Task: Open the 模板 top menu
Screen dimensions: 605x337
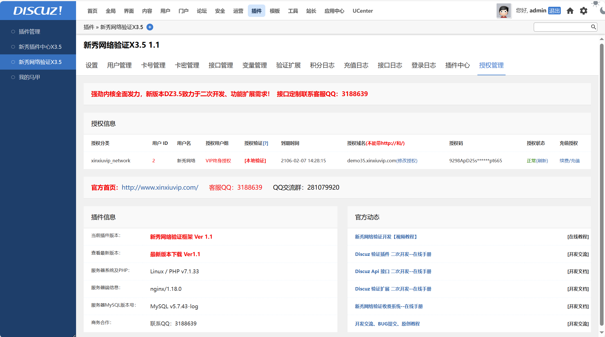Action: click(275, 11)
